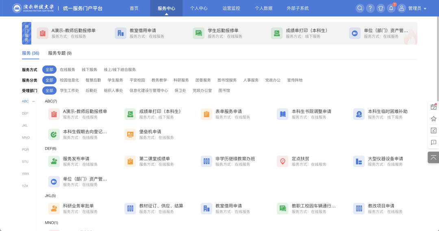Image resolution: width=439 pixels, height=231 pixels.
Task: Click the calendar icon in right sidebar
Action: [x=433, y=107]
